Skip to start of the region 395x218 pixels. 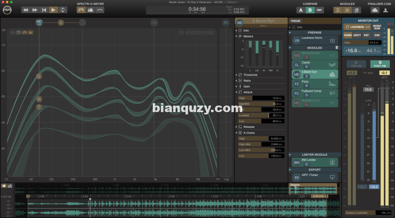pyautogui.click(x=44, y=10)
